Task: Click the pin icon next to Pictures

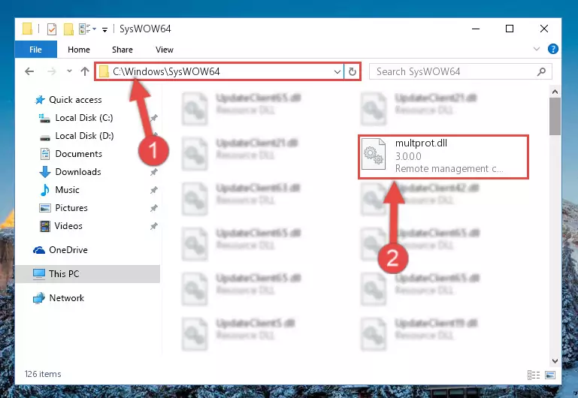Action: 154,208
